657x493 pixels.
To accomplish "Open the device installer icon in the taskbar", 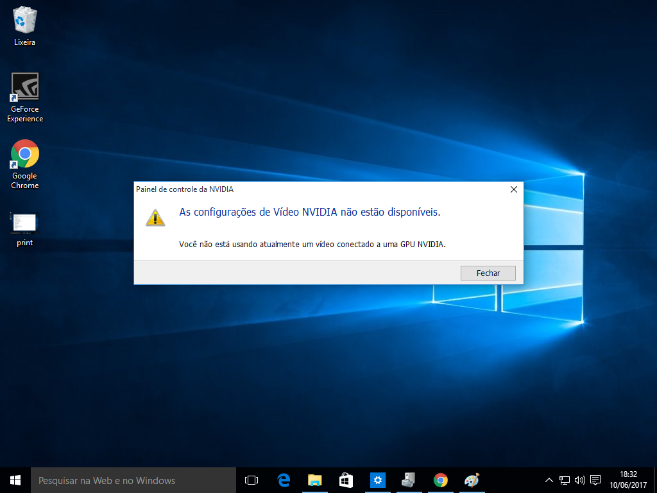I will [x=409, y=480].
